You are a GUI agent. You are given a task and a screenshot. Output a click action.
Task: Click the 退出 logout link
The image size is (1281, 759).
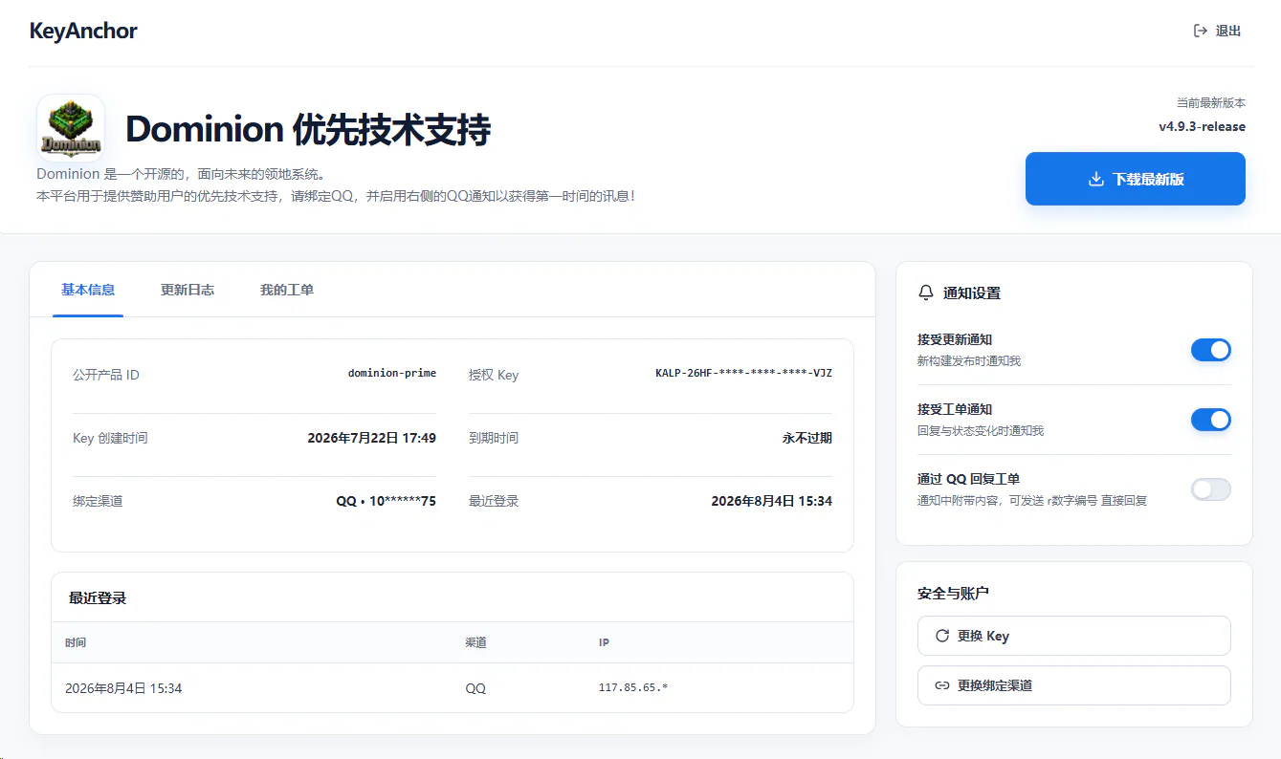coord(1217,31)
